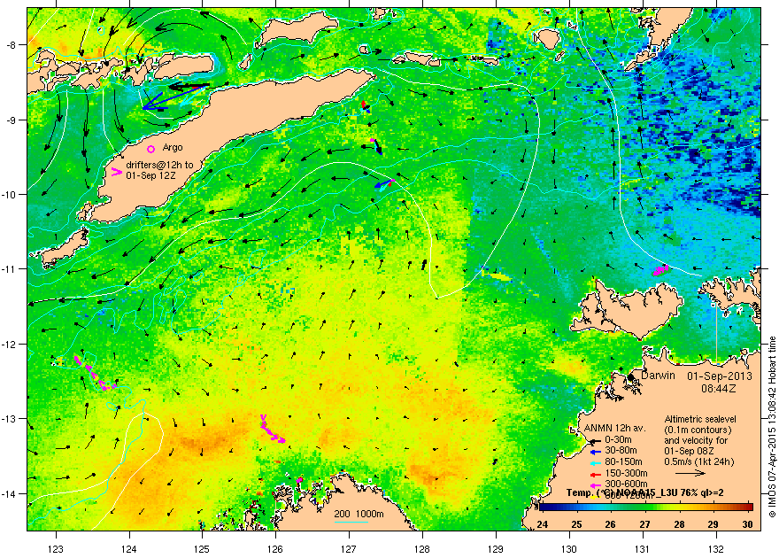Click the dark red end of temperature colorbar
Viewport: 779px width, 558px height.
[748, 508]
